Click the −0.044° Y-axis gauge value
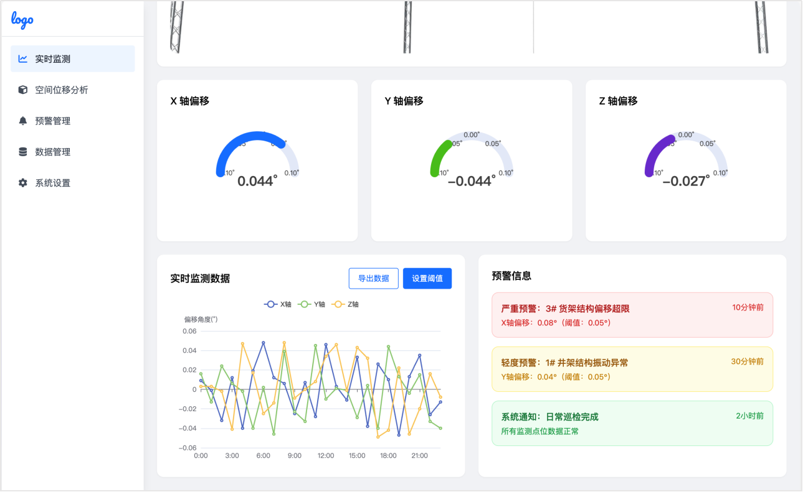803x492 pixels. pyautogui.click(x=472, y=181)
